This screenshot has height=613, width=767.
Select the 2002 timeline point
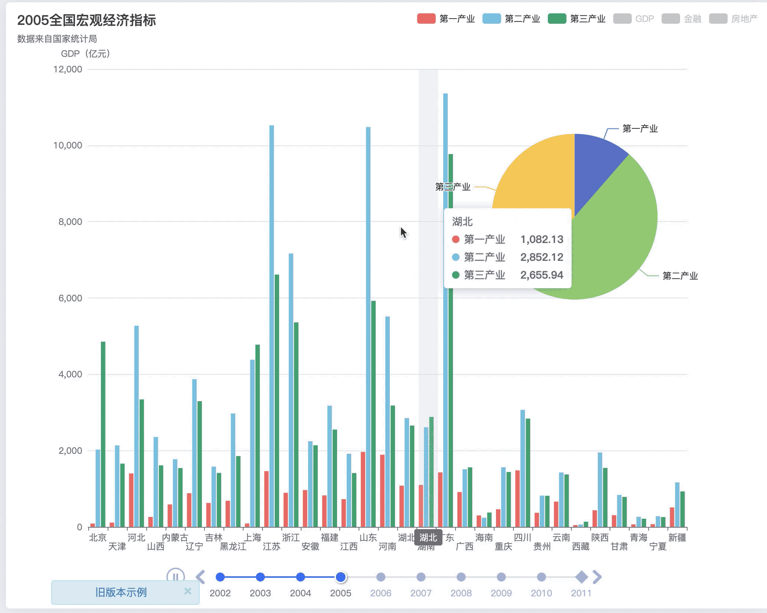coord(220,577)
